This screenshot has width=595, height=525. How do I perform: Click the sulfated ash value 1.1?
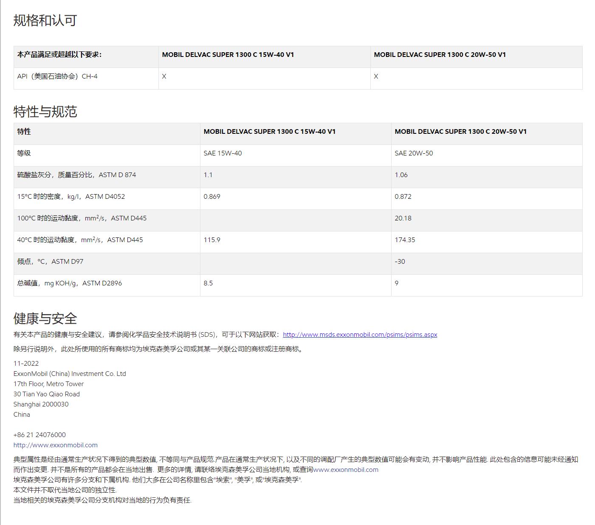[x=208, y=175]
